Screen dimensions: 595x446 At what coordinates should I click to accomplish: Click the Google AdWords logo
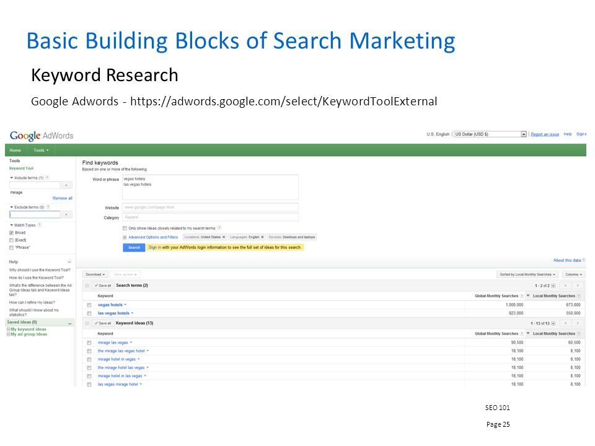pyautogui.click(x=42, y=136)
